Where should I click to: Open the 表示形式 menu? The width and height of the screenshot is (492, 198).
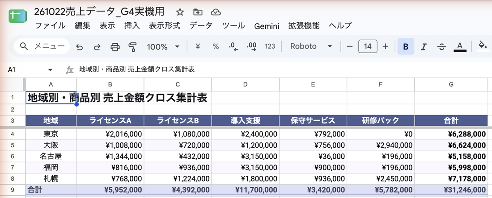point(165,26)
